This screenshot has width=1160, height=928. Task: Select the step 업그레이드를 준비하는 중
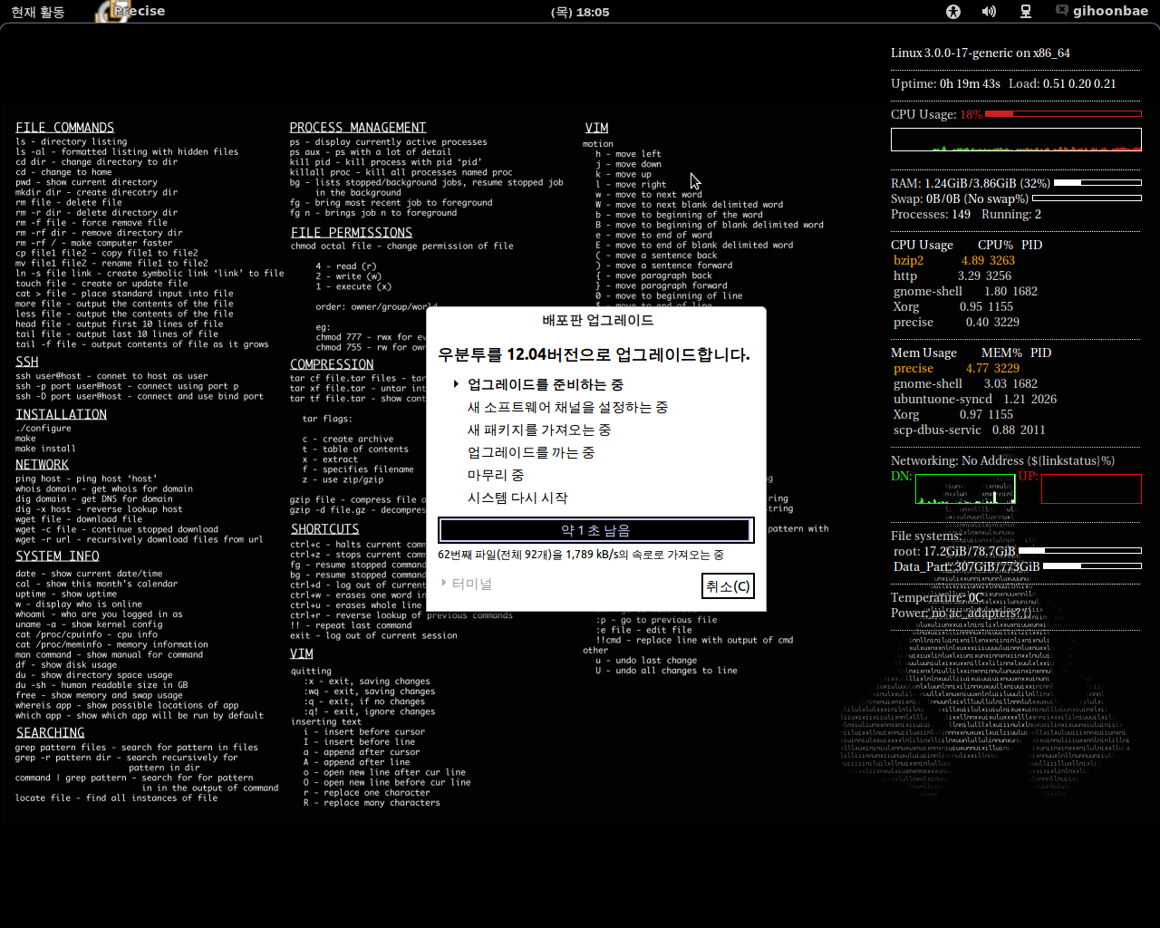coord(546,384)
